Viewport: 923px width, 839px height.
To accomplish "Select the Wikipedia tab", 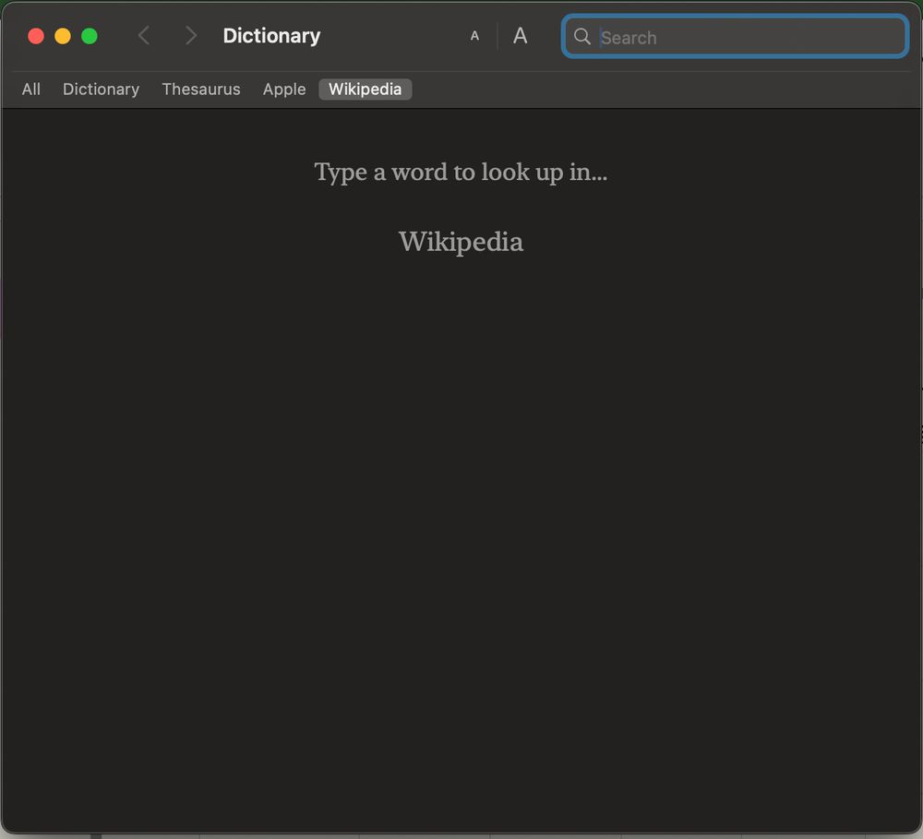I will (x=365, y=90).
